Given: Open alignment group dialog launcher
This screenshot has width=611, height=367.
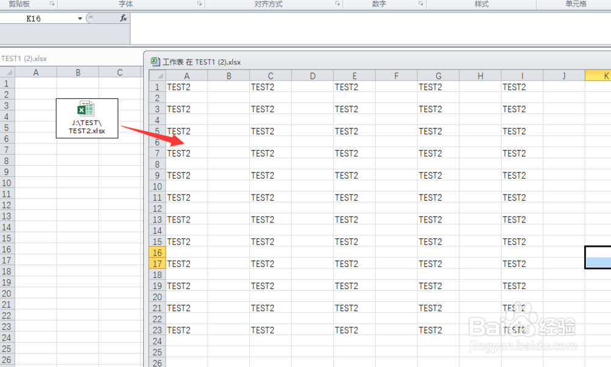Looking at the screenshot, I should click(337, 4).
